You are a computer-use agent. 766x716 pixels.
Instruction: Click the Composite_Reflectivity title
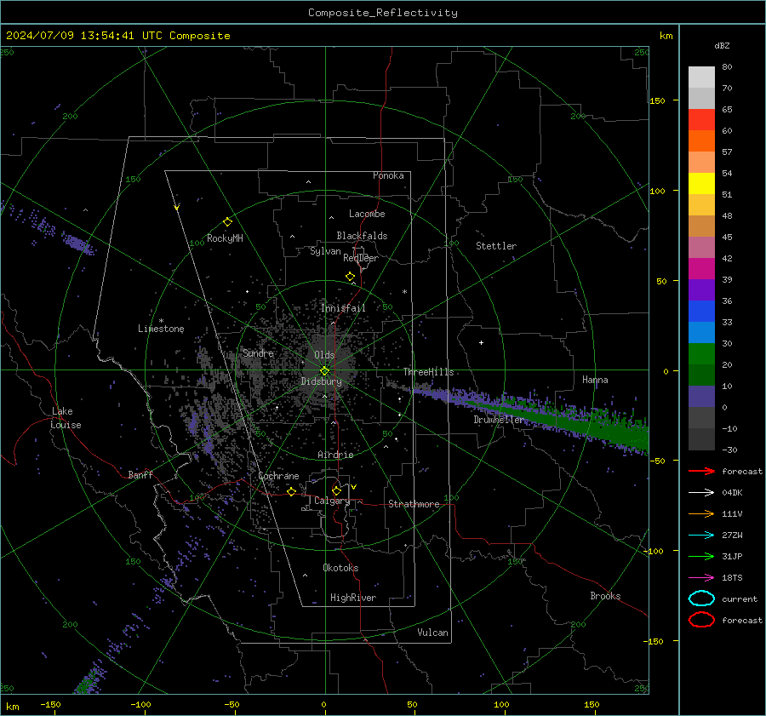coord(383,13)
